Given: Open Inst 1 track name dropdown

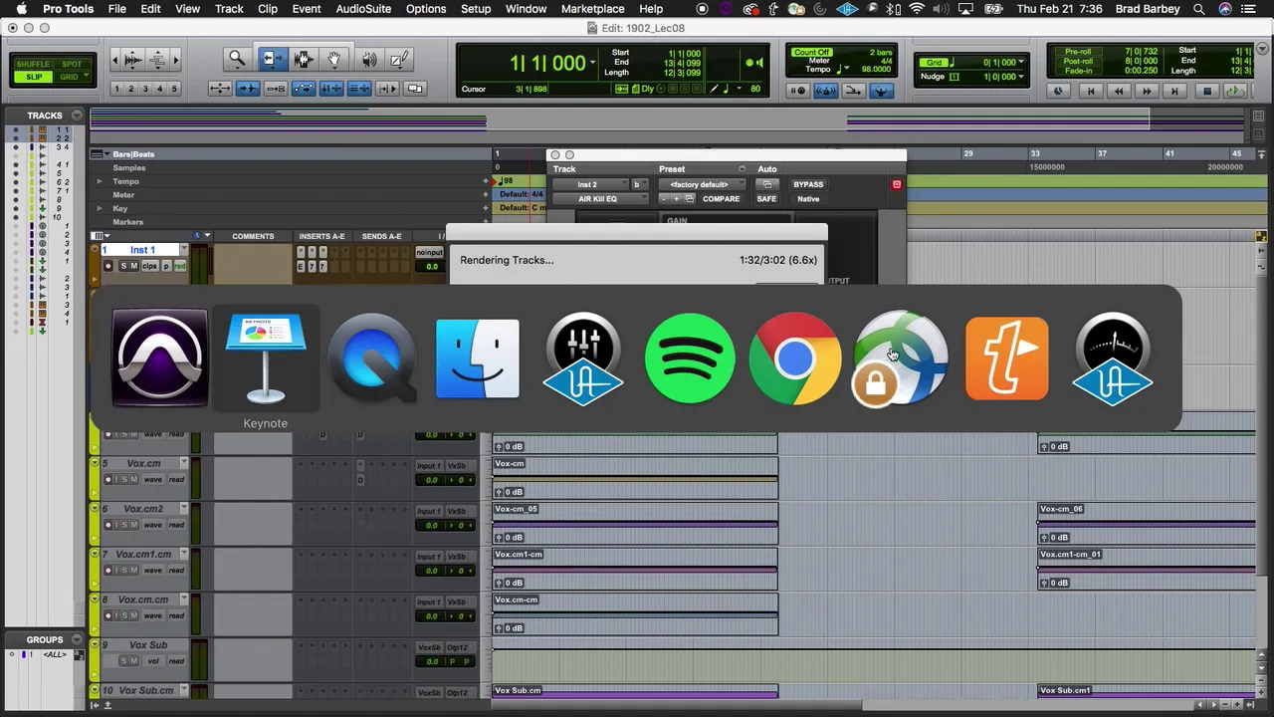Looking at the screenshot, I should click(x=184, y=249).
